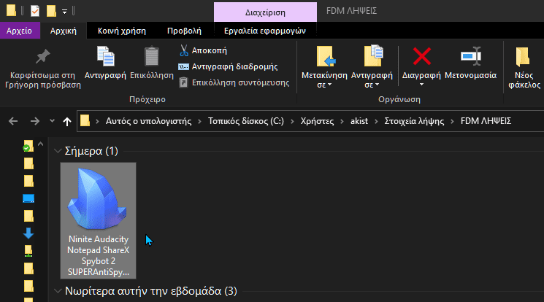Navigate to akist breadcrumb
Screen dimensions: 544x302
[359, 121]
